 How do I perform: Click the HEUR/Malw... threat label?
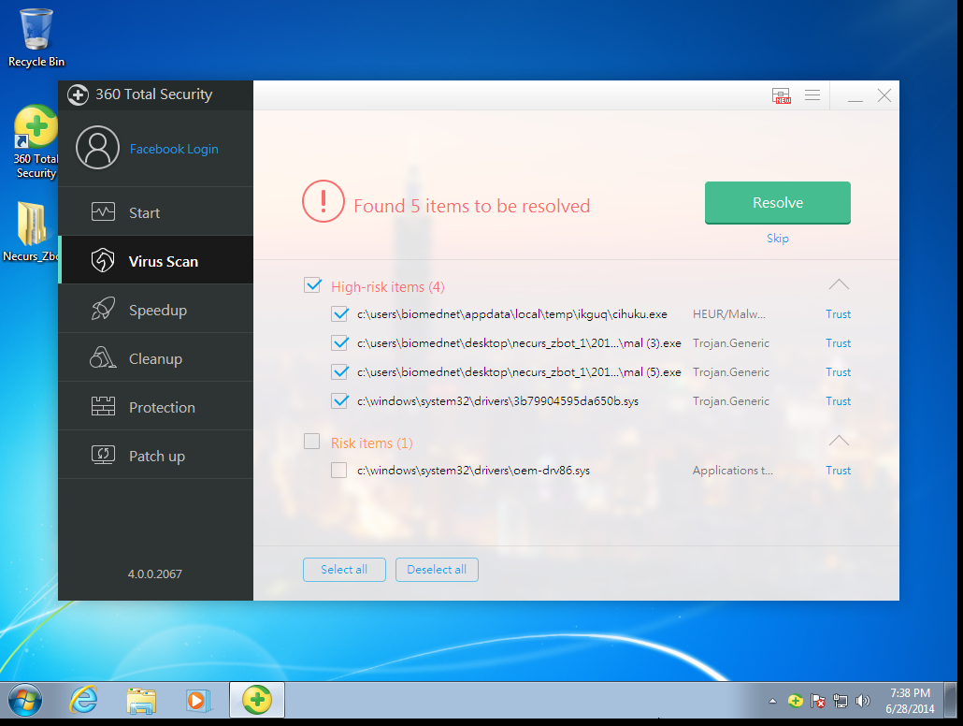(729, 314)
